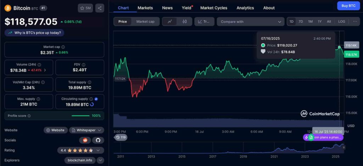Click circulating supply progress ring icon
The image size is (363, 166).
click(x=92, y=105)
